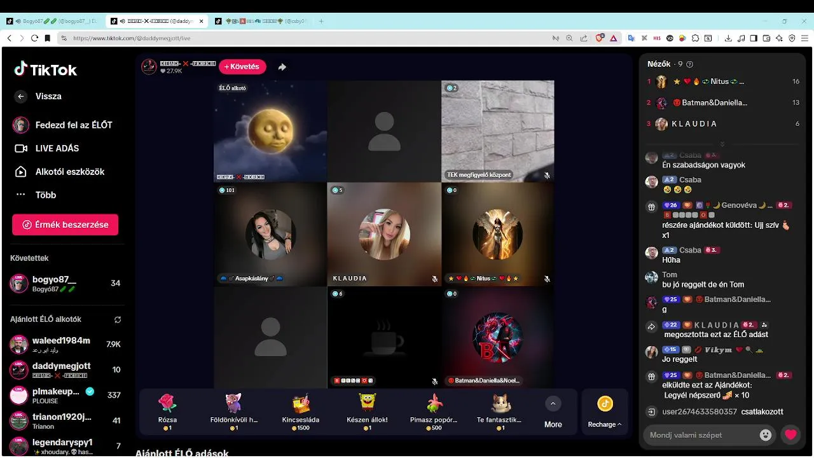Click Érmék beszerzése button
The width and height of the screenshot is (814, 458).
tap(65, 225)
